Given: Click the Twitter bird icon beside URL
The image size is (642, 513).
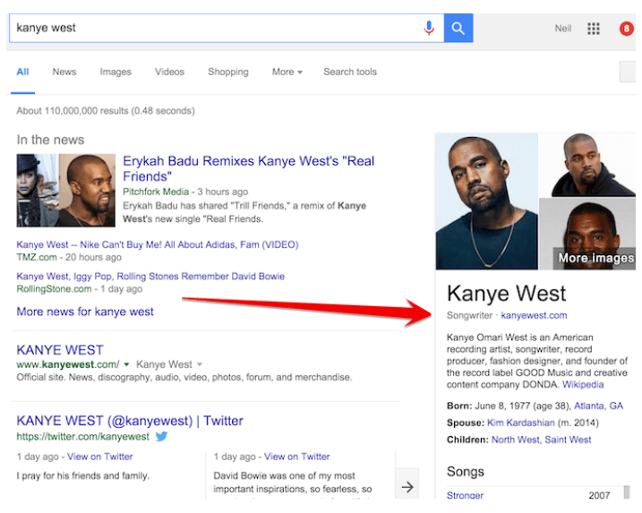Looking at the screenshot, I should point(162,436).
